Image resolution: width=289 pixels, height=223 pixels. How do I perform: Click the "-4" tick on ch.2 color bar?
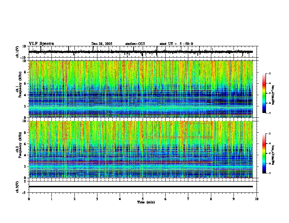point(269,144)
